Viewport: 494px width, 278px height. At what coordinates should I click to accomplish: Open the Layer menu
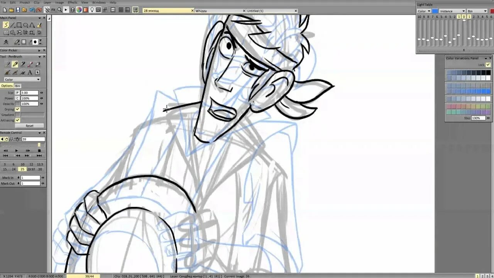(x=47, y=2)
